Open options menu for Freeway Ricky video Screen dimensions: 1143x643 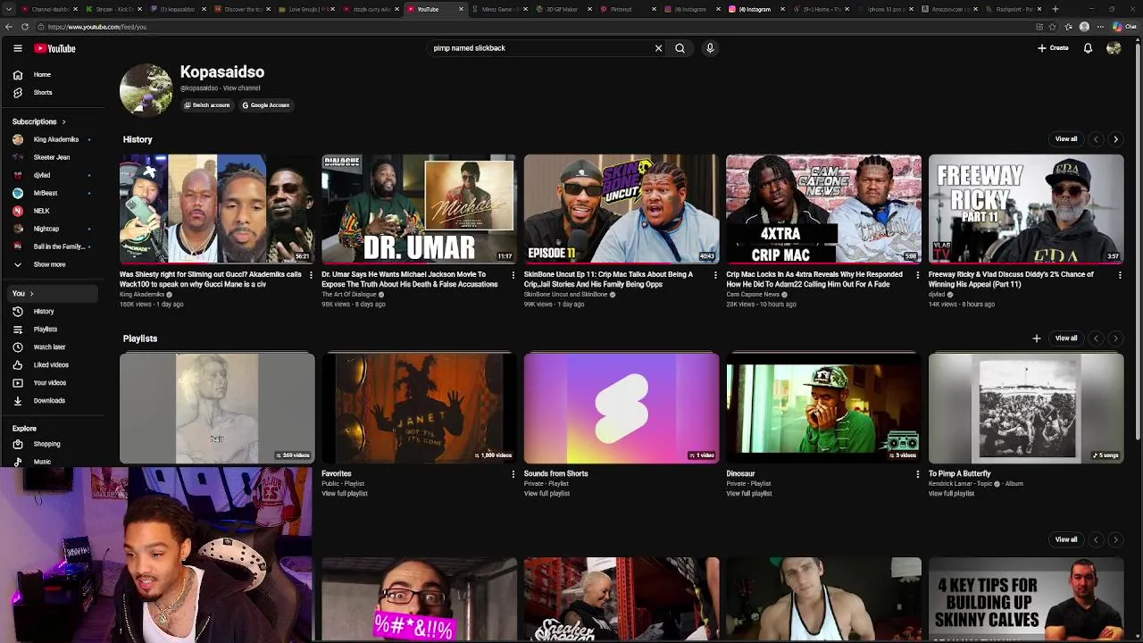(1120, 275)
